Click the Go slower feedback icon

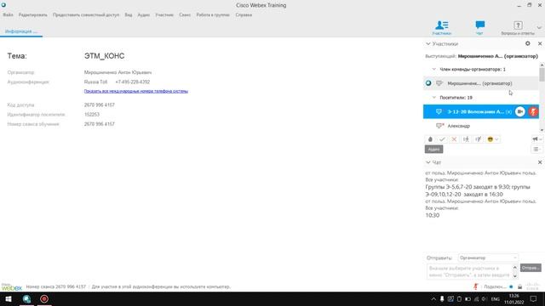pos(466,139)
